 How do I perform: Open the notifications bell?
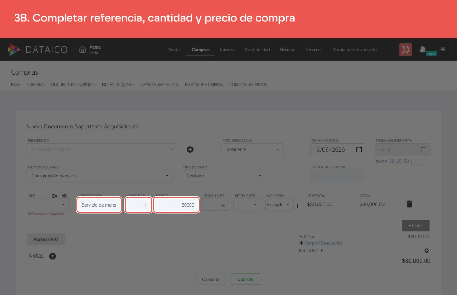click(423, 49)
